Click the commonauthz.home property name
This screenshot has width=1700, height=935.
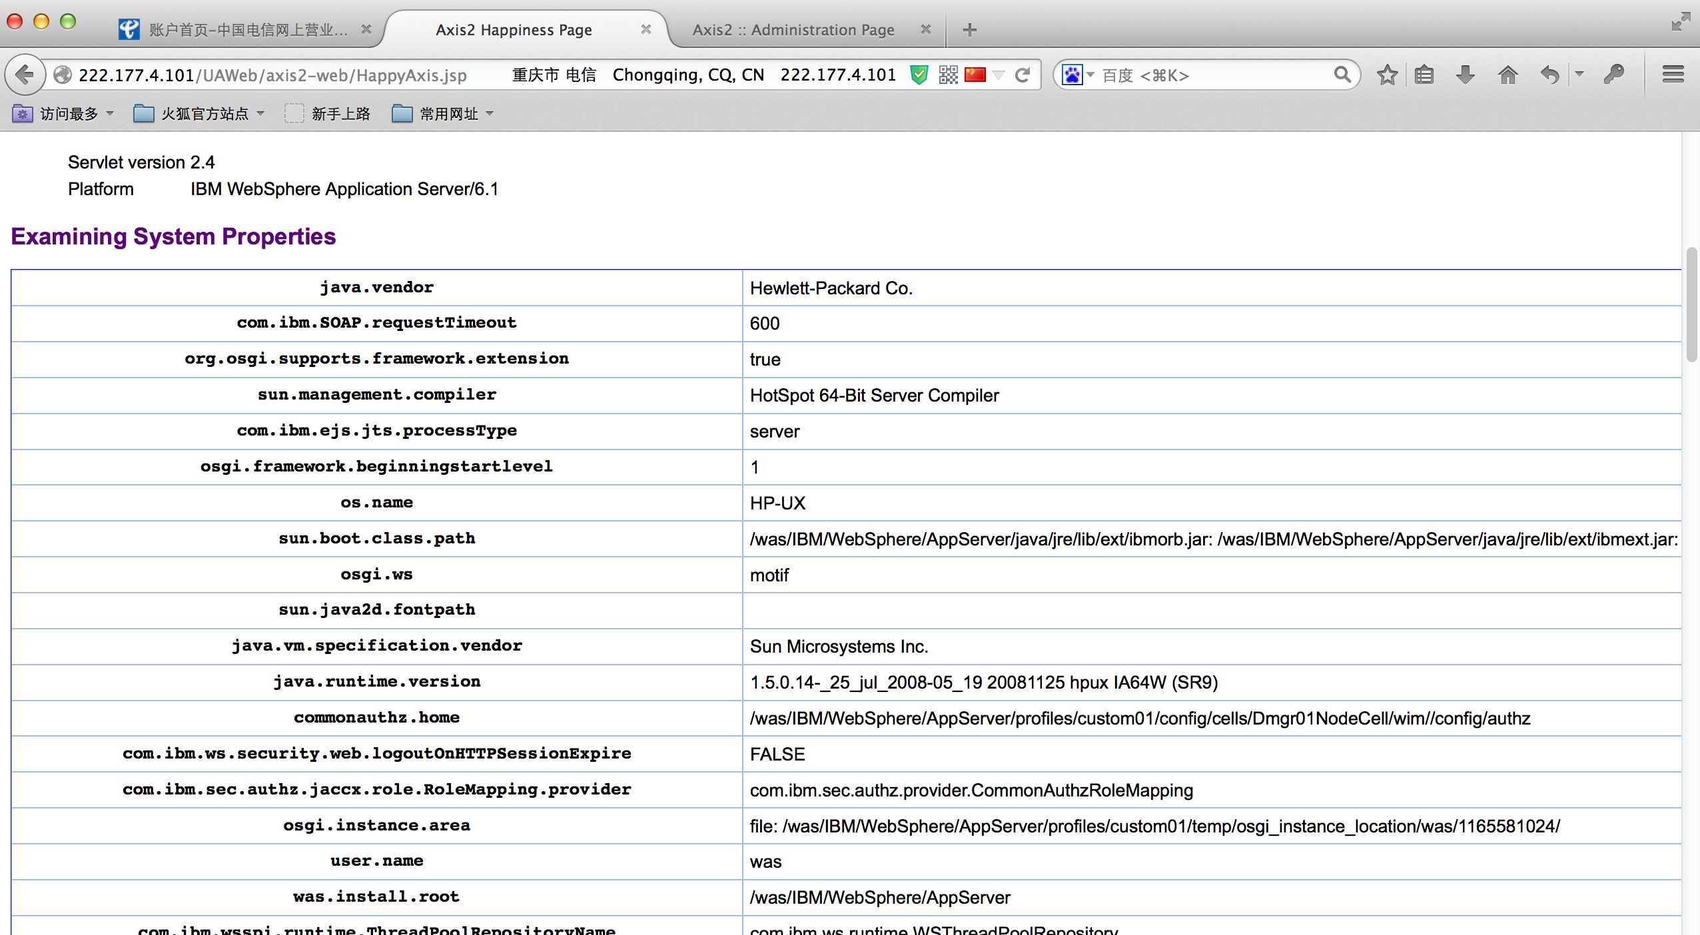coord(376,717)
